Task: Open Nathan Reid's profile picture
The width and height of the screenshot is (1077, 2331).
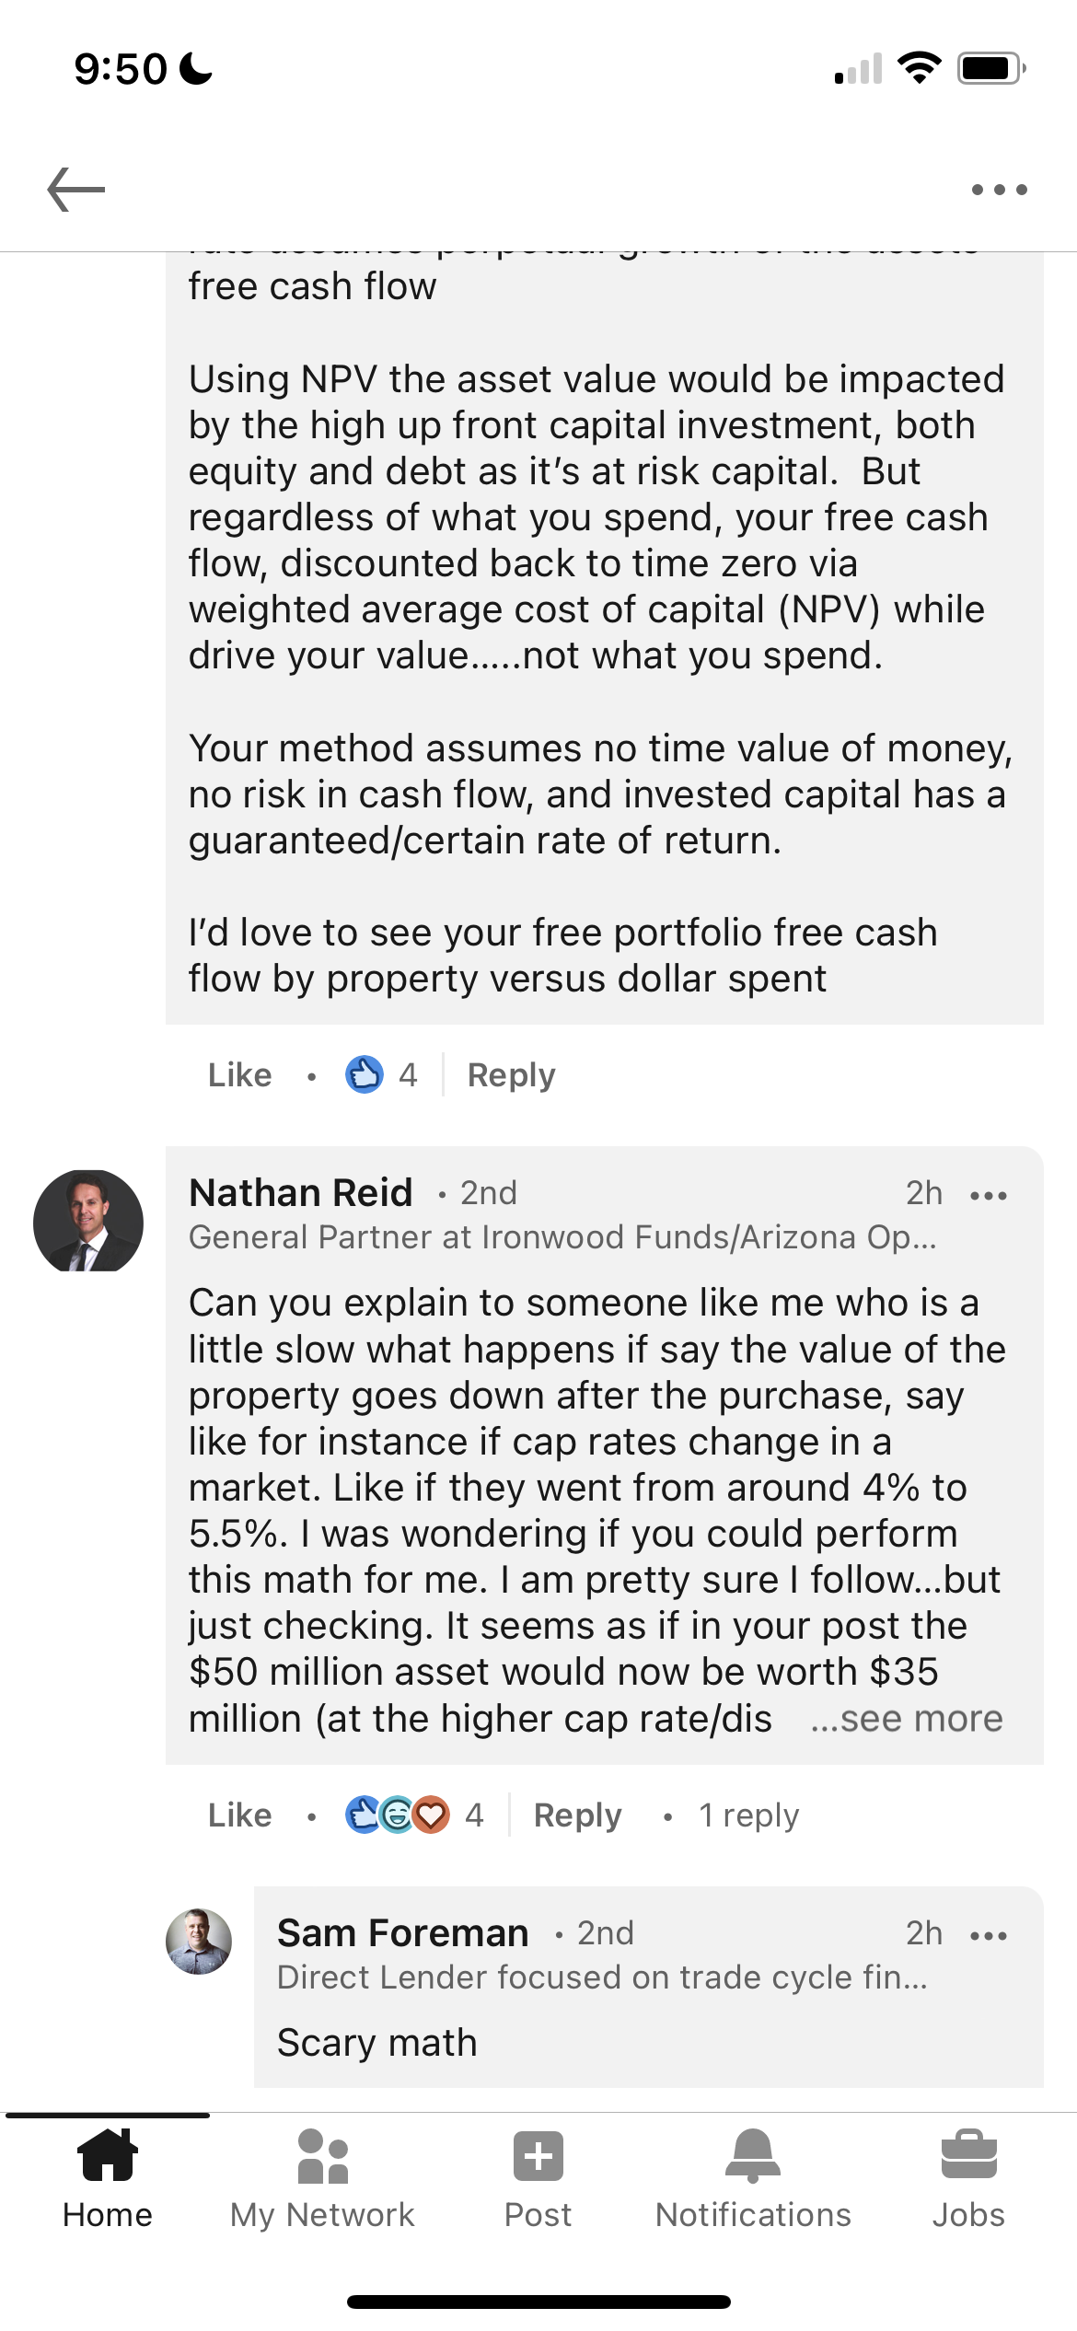Action: point(88,1221)
